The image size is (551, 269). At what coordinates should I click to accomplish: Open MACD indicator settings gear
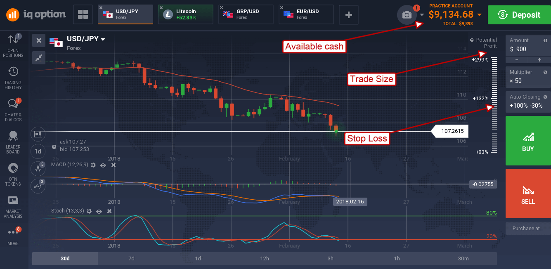pyautogui.click(x=93, y=165)
